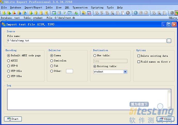Maximize the Import text file dialog
Image resolution: width=178 pixels, height=125 pixels.
pos(169,24)
